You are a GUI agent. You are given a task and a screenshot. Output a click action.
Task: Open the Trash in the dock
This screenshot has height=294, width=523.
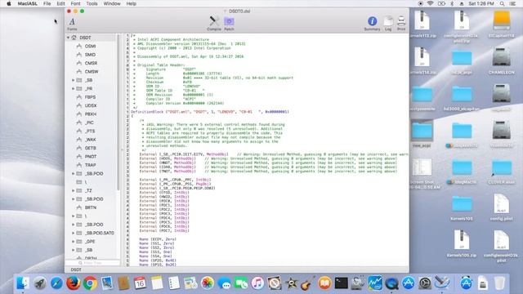point(499,283)
